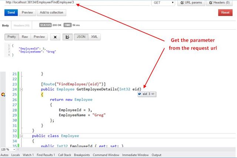The width and height of the screenshot is (237, 158).
Task: Select Raw response view
Action: [x=25, y=37]
